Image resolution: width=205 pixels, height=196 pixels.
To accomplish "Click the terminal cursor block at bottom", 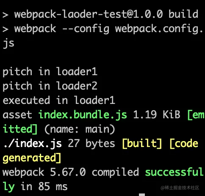I will [x=142, y=195].
